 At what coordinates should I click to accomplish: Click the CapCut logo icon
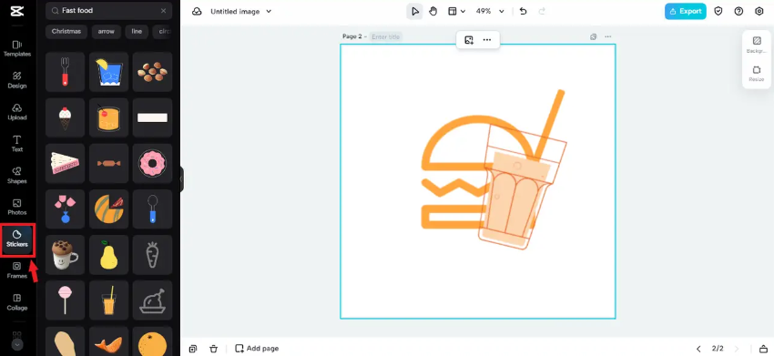pyautogui.click(x=16, y=11)
